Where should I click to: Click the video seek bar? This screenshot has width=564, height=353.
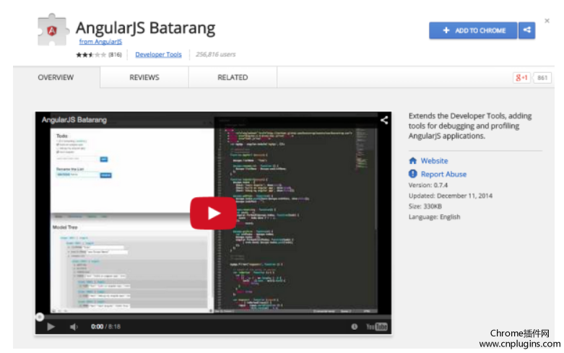coord(213,317)
